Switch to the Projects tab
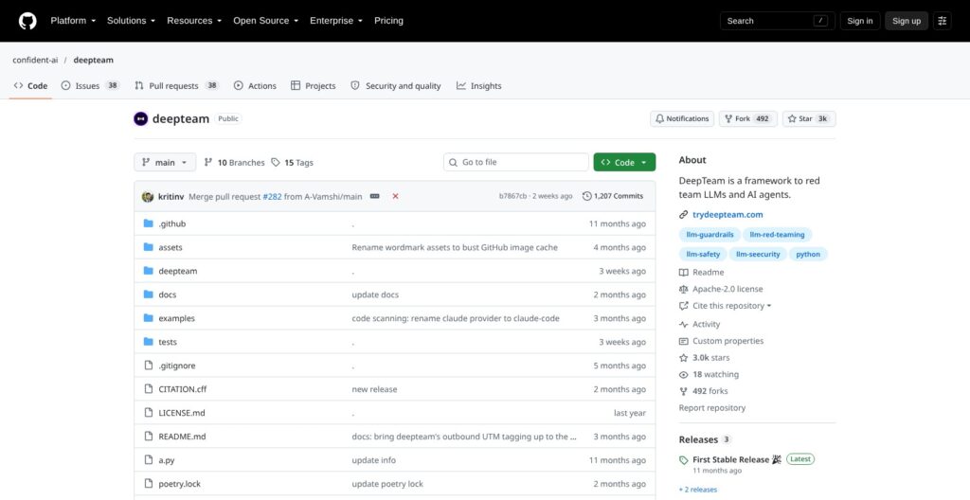The width and height of the screenshot is (970, 500). tap(313, 86)
